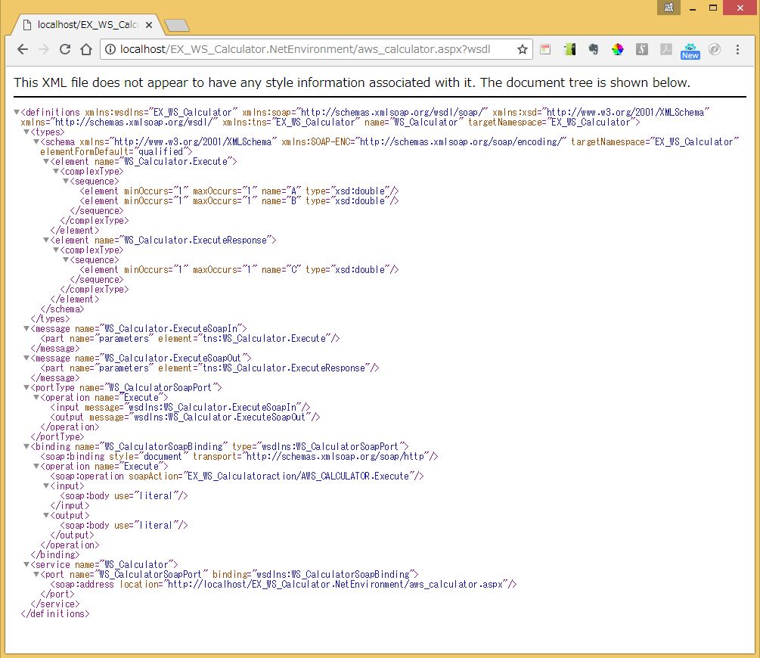
Task: Collapse binding WS_CalculatorSoapBinding node
Action: coord(26,446)
